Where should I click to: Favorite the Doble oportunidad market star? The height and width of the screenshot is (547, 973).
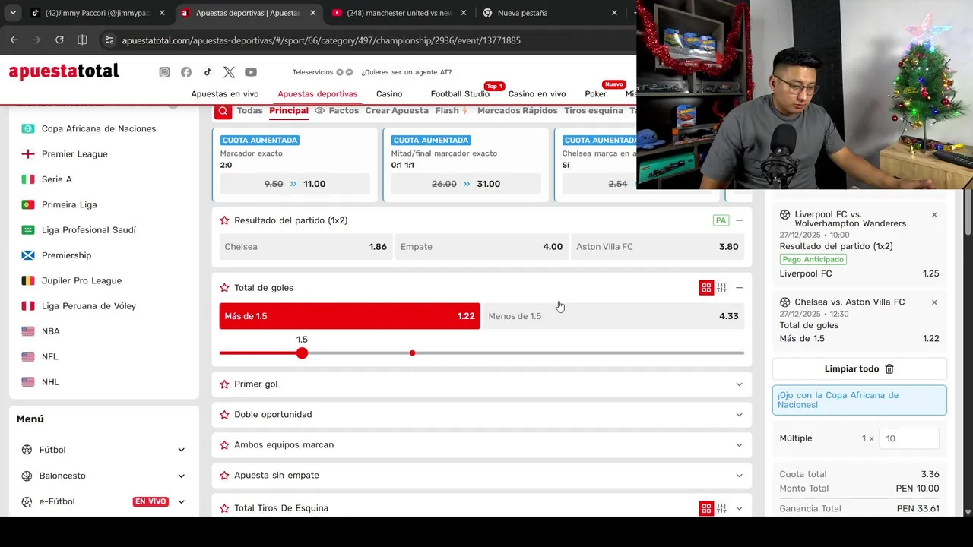pyautogui.click(x=224, y=415)
